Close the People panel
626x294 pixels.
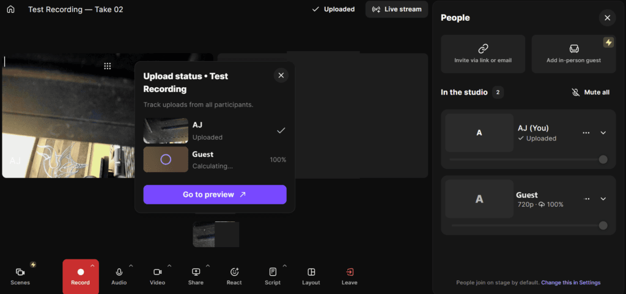[607, 18]
